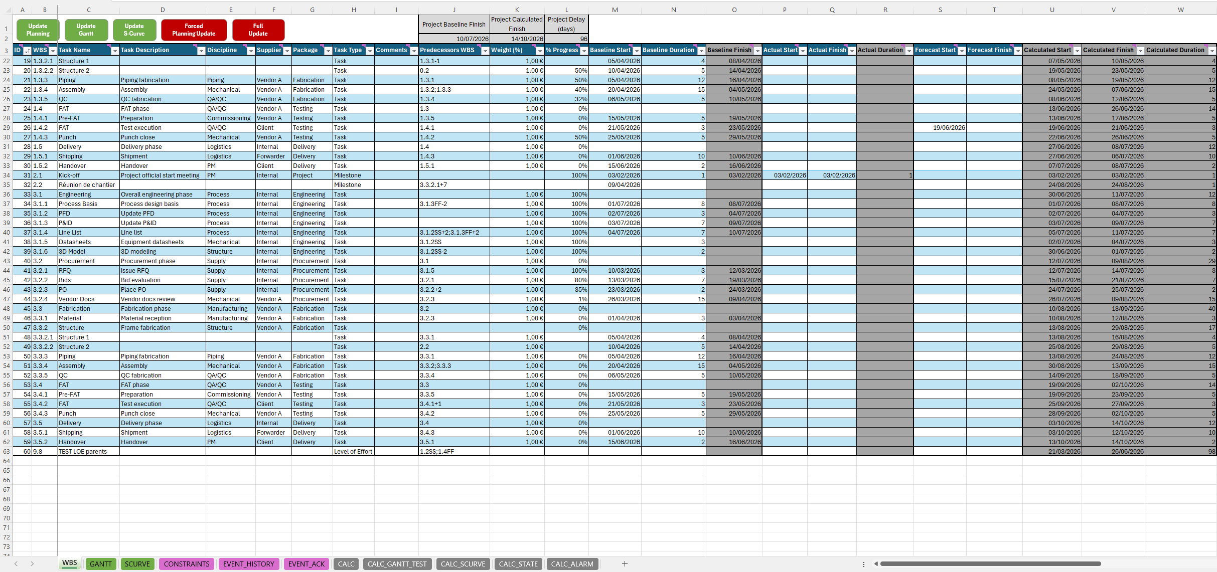Select the 'TEST LOE parents' cell

(88, 452)
